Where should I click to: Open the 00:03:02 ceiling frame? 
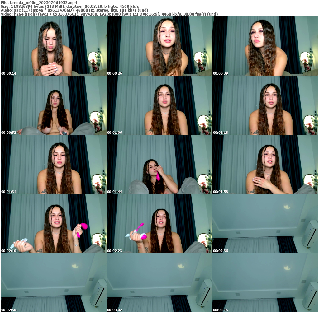tap(159, 282)
